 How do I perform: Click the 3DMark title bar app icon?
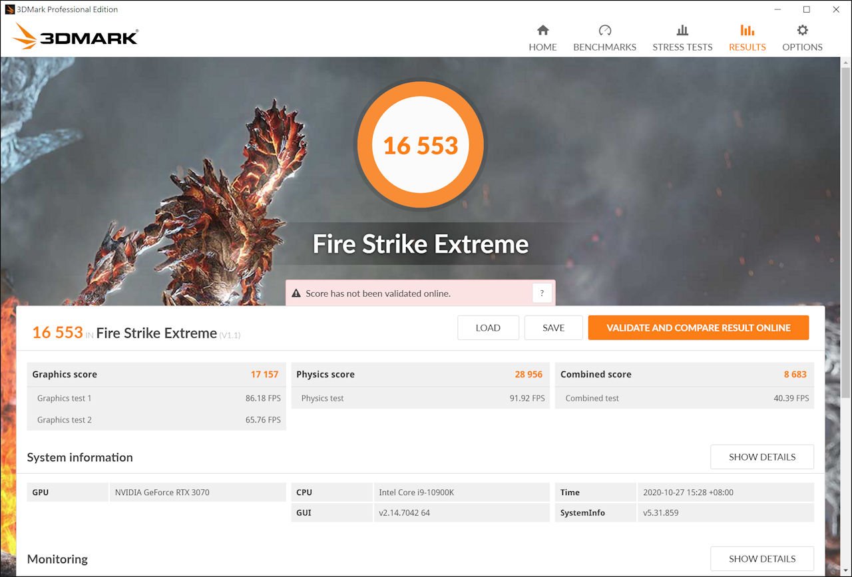(10, 9)
